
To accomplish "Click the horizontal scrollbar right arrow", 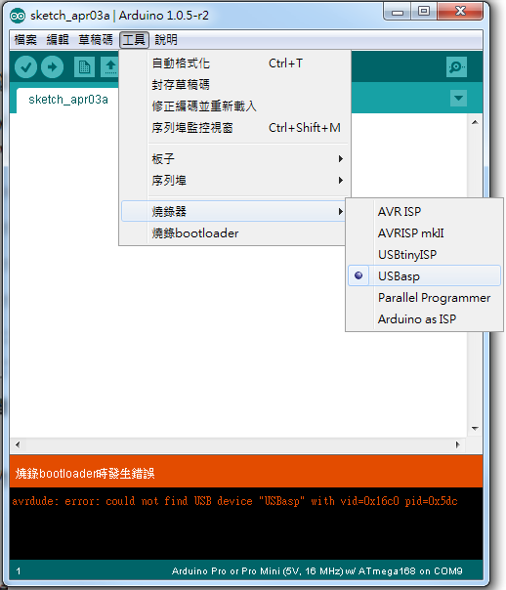I will 457,444.
